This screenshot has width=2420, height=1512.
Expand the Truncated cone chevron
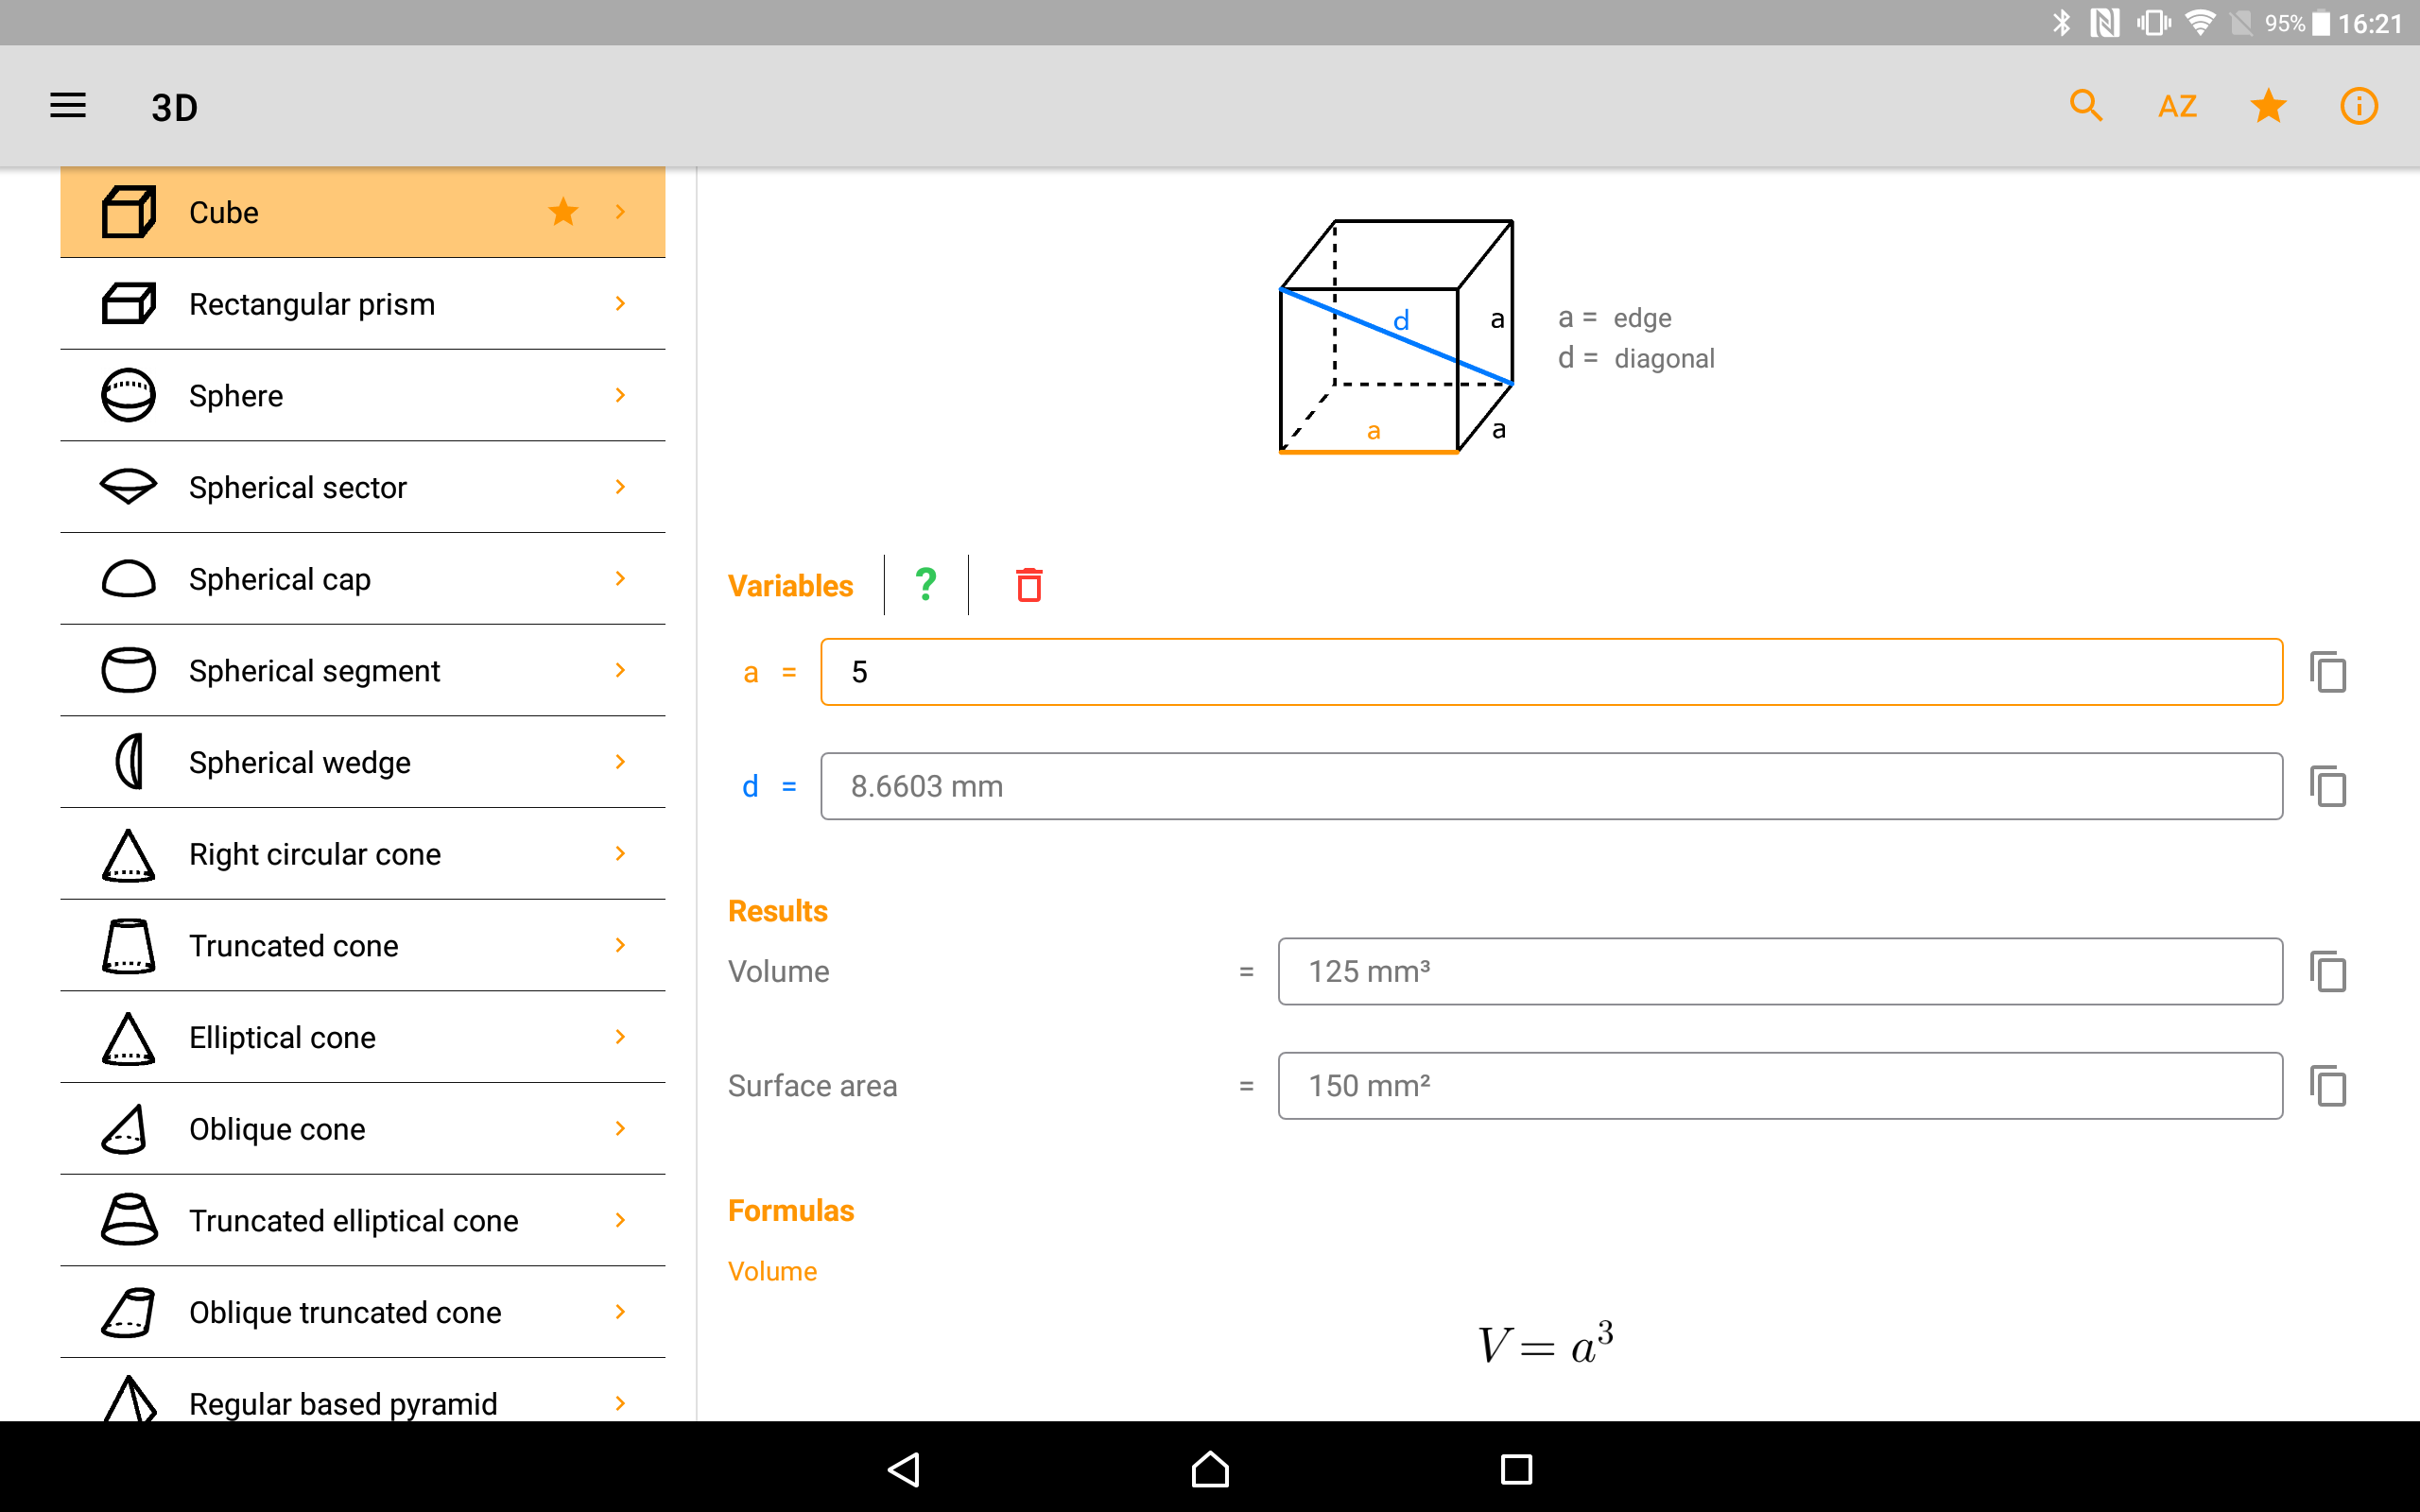click(620, 946)
